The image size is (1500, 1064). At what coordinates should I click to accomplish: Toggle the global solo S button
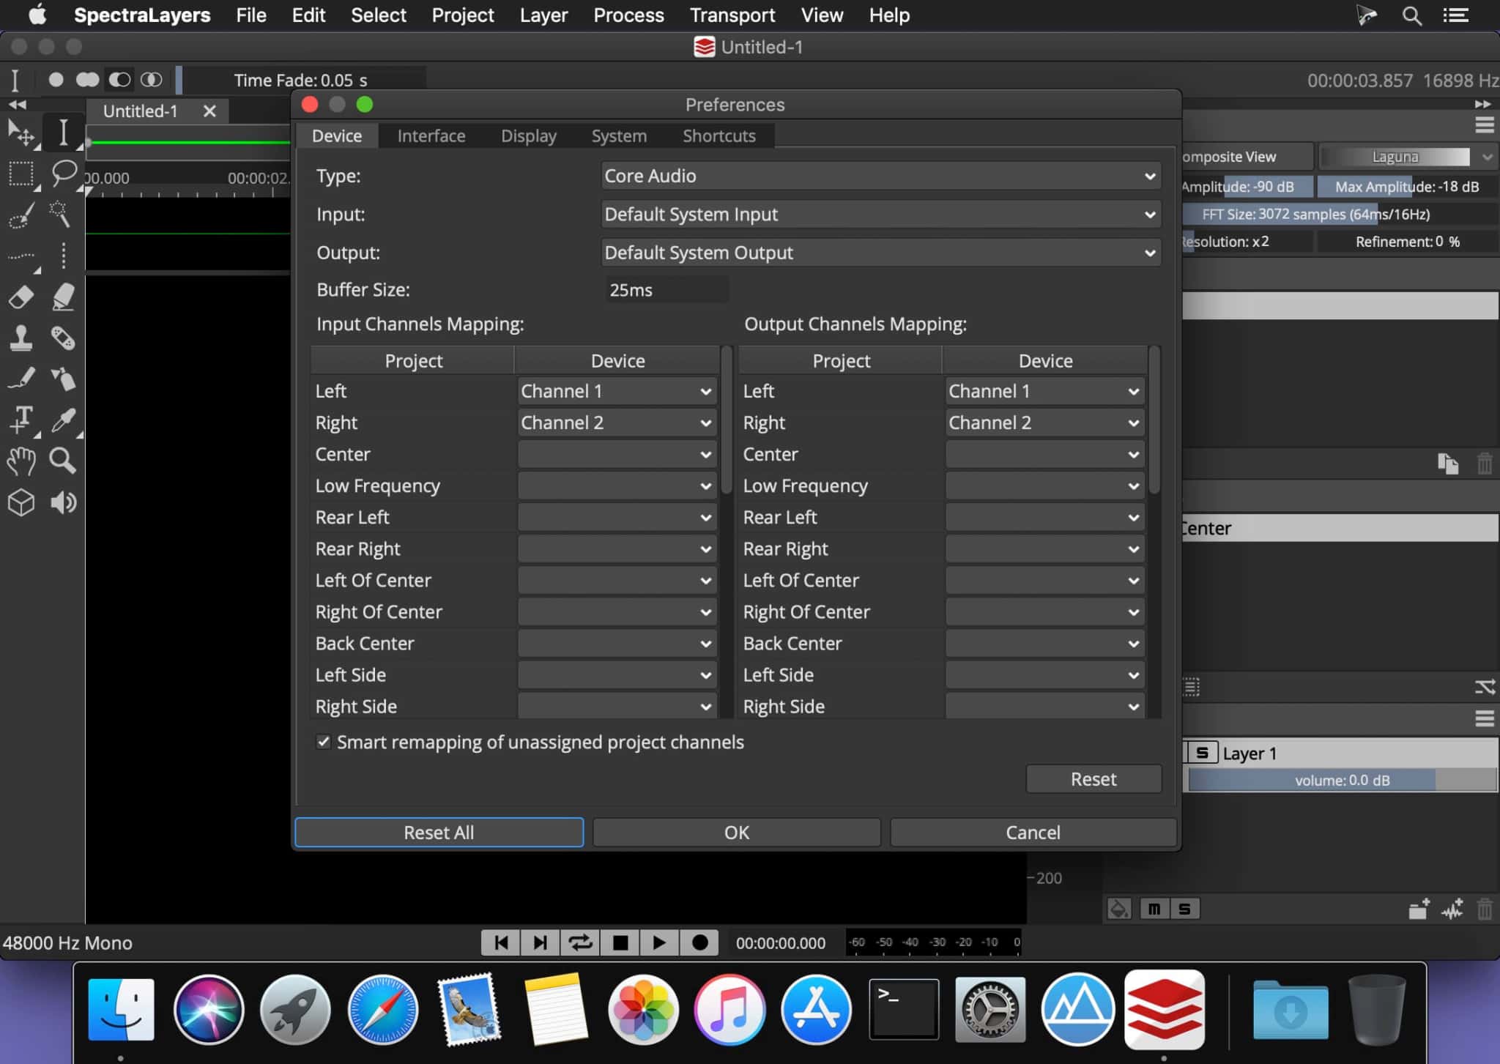click(x=1184, y=909)
